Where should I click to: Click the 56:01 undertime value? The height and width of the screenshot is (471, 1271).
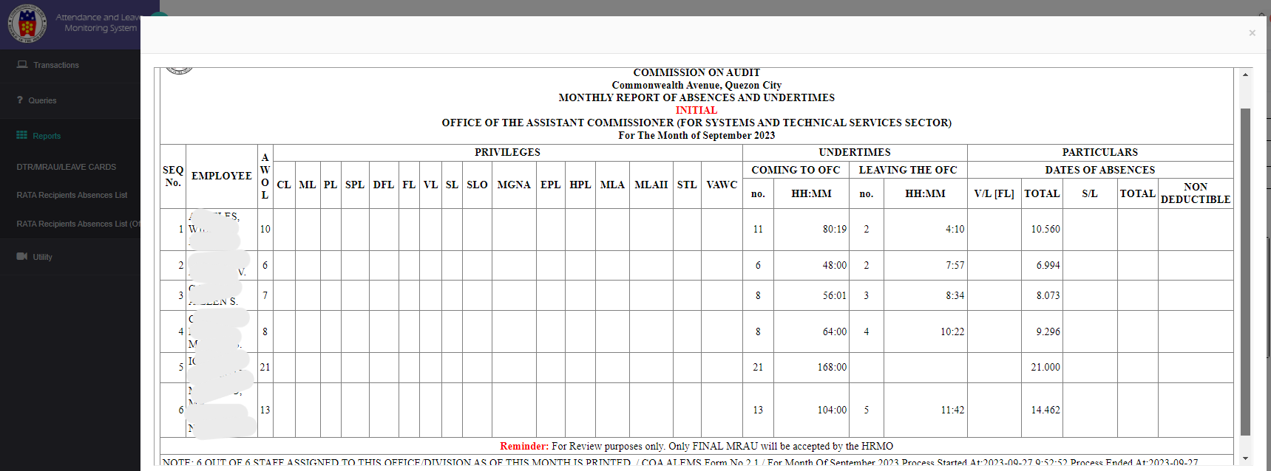tap(835, 295)
